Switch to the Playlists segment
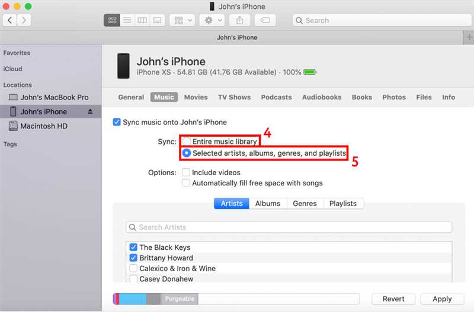Viewport: 474px width, 312px height. point(343,204)
